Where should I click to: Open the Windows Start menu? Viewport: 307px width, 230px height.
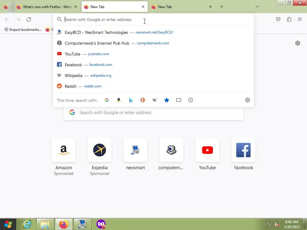tap(8, 224)
